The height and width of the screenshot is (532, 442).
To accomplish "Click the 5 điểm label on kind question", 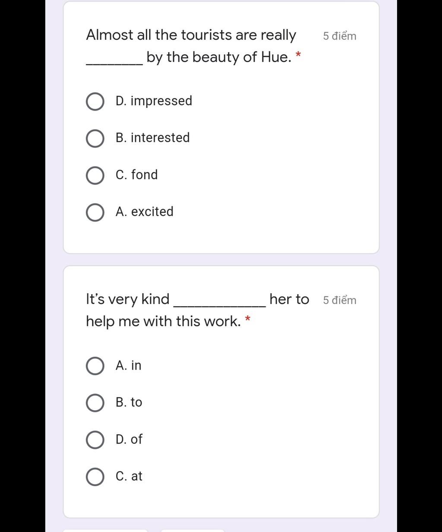I will click(x=340, y=300).
